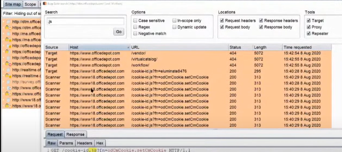Switch to the Scope tab

(x=30, y=4)
